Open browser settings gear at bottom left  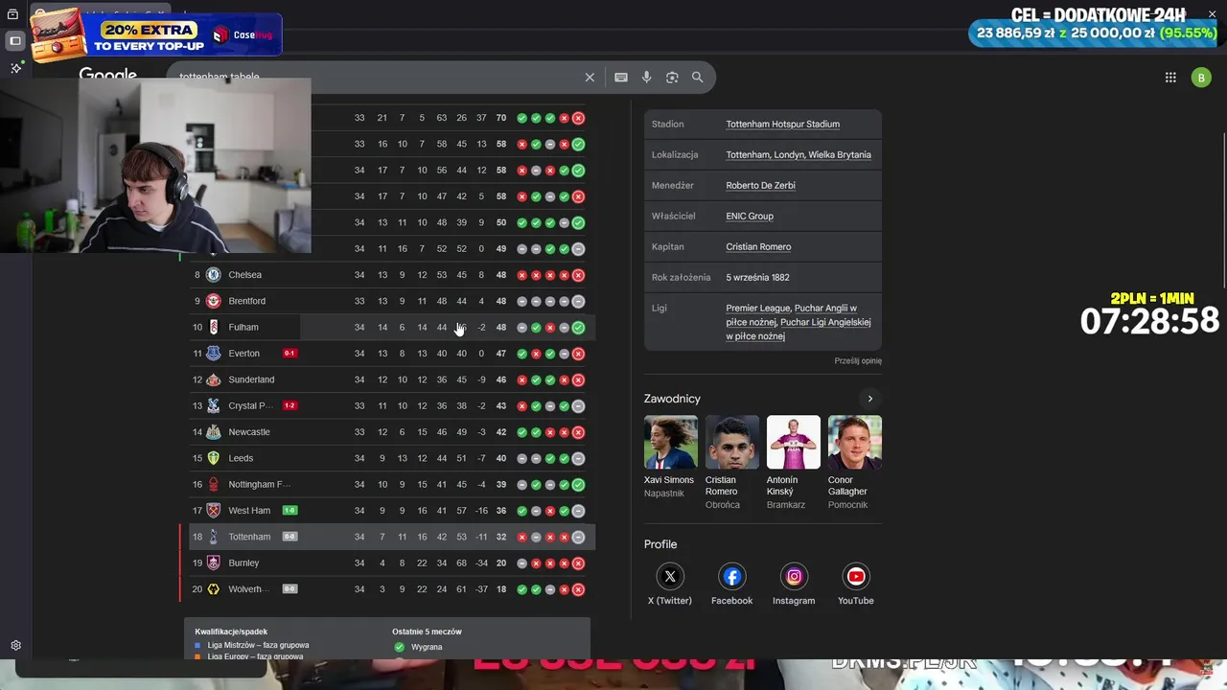click(15, 646)
